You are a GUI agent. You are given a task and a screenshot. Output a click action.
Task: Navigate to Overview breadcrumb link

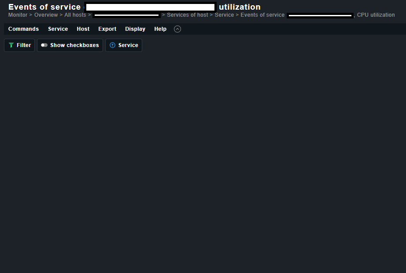click(46, 15)
